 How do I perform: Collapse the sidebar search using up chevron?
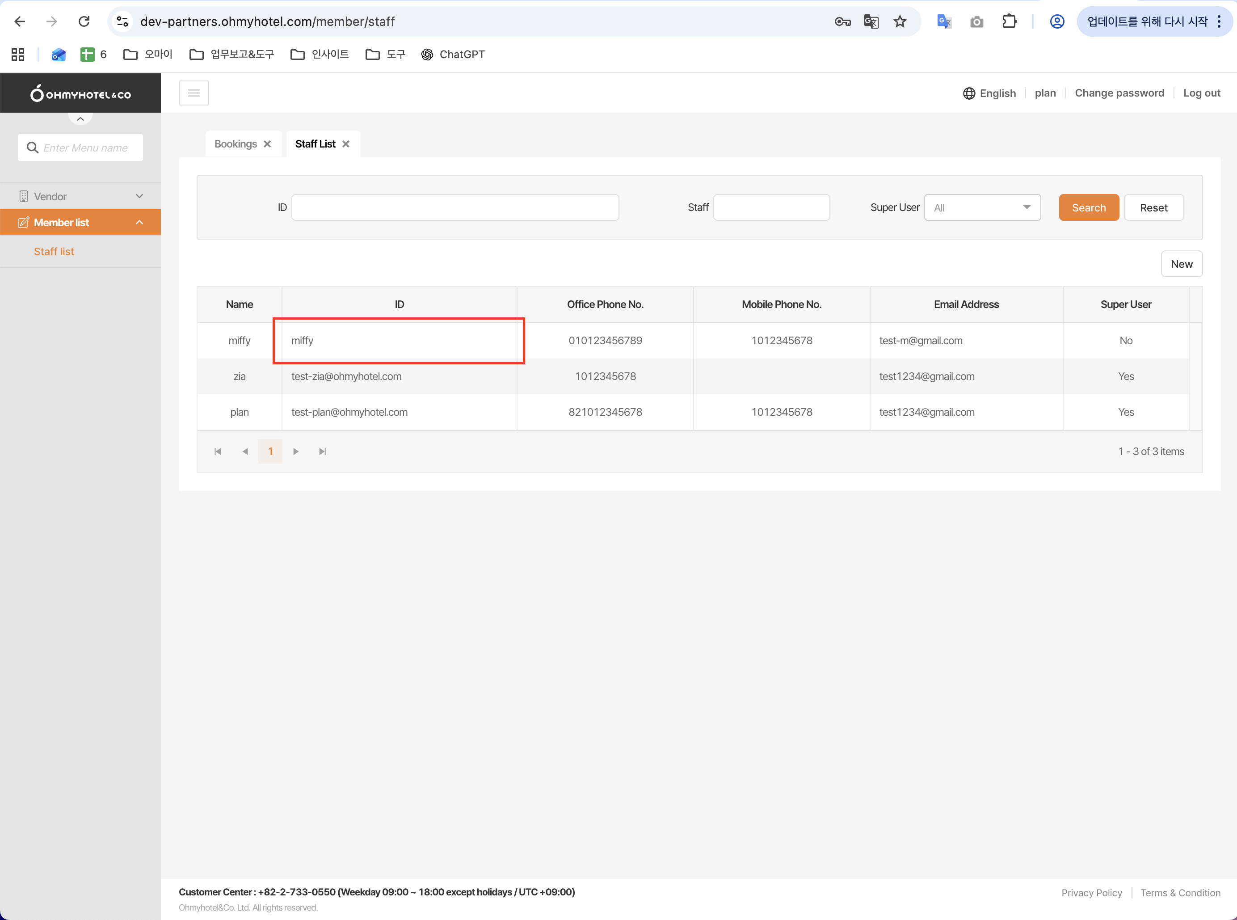pos(80,118)
